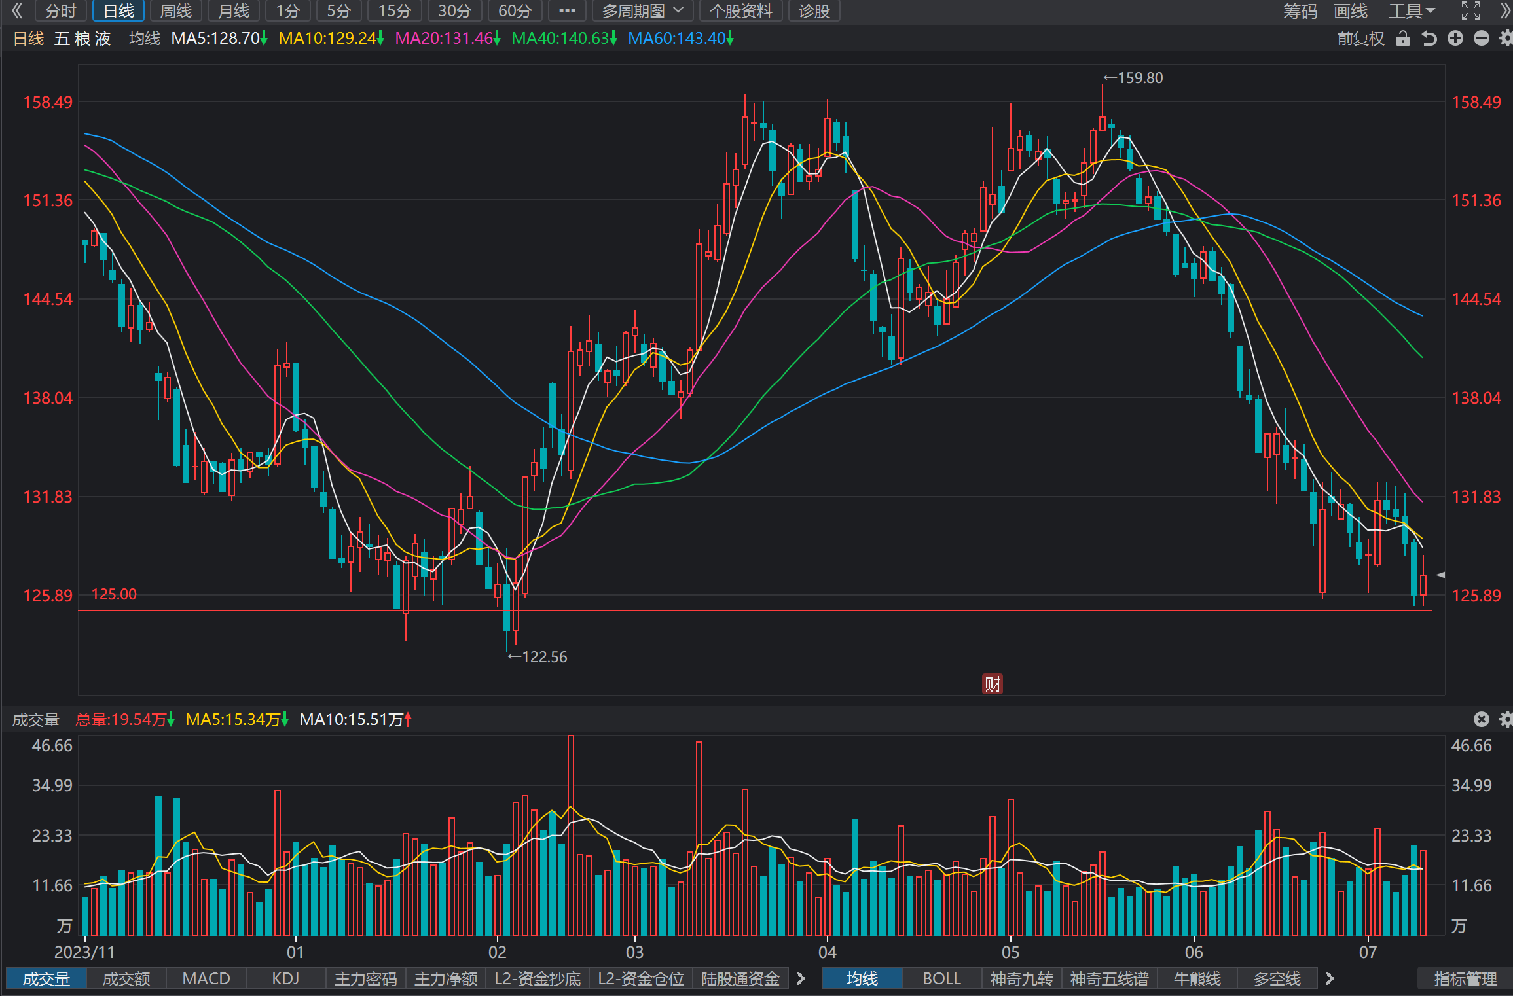
Task: Select 均线 main chart overlay
Action: 862,978
